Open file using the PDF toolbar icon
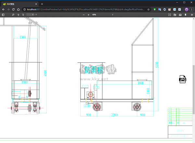Image resolution: width=195 pixels, height=143 pixels. point(175,15)
